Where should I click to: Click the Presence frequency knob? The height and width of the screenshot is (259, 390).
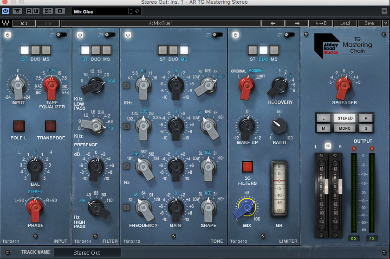96,125
